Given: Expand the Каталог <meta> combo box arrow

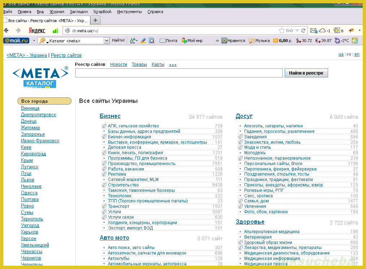Looking at the screenshot, I should coord(107,41).
